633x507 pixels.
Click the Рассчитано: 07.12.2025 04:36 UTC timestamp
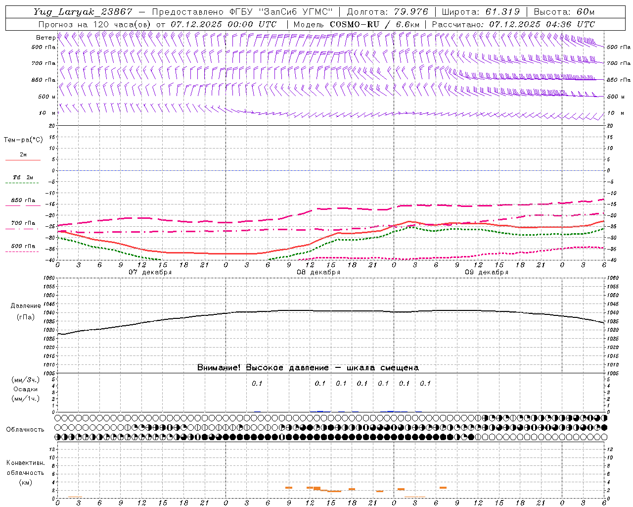[x=513, y=24]
